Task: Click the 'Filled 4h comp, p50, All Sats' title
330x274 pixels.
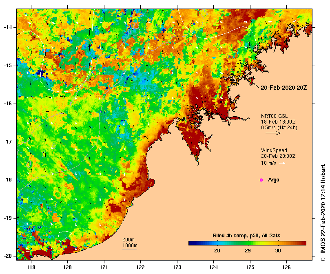Action: (246, 236)
